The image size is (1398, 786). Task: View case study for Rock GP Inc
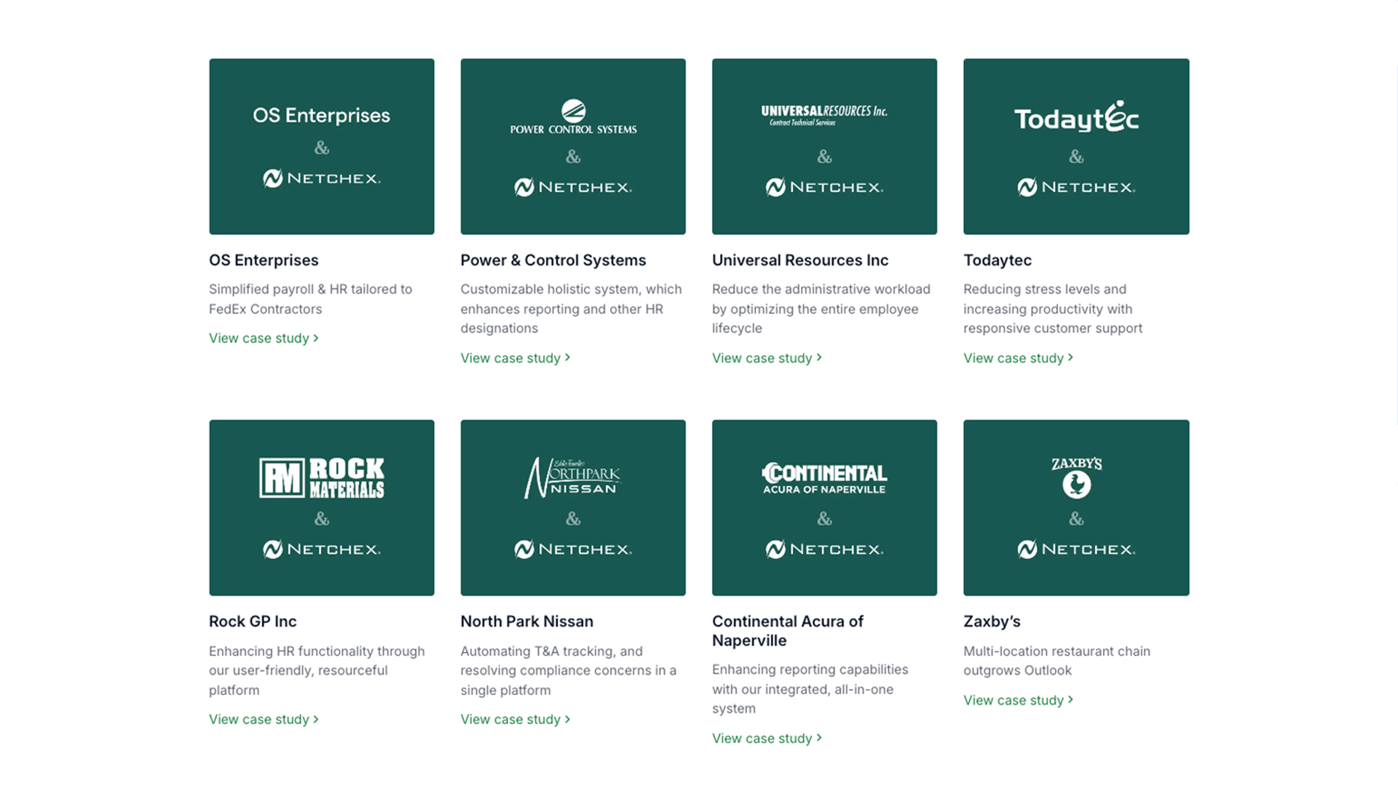click(263, 719)
